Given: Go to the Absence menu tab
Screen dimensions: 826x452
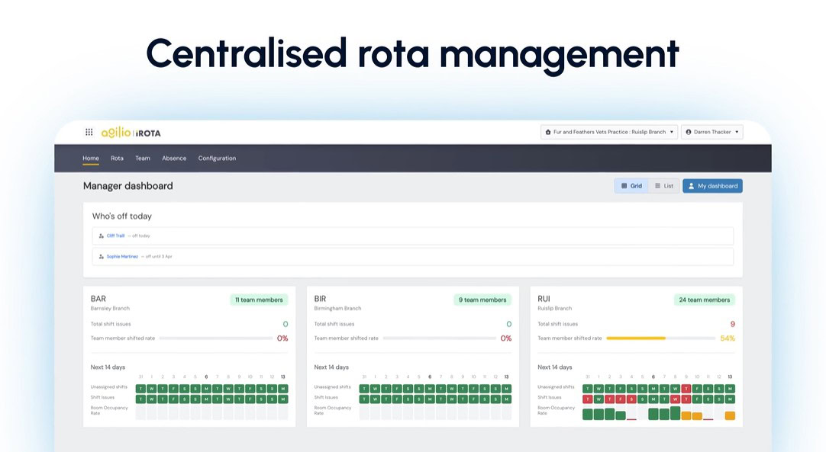Looking at the screenshot, I should (x=174, y=159).
